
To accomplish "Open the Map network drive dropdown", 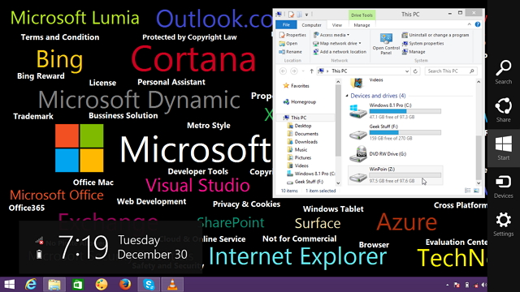I will click(x=337, y=43).
